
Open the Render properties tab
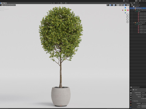[131, 93]
